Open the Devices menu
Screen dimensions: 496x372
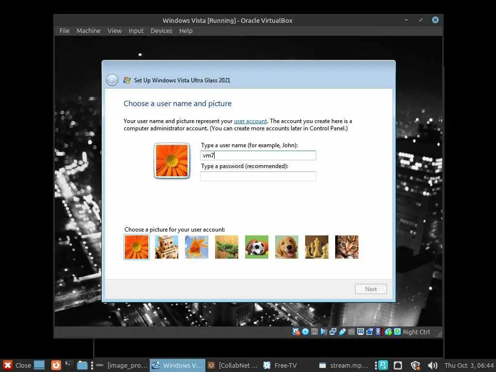pos(161,31)
